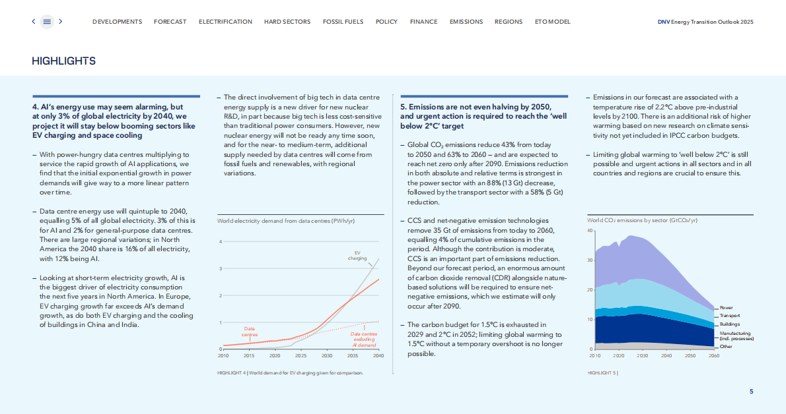The height and width of the screenshot is (414, 786).
Task: Go to the next page arrow
Action: (x=61, y=22)
